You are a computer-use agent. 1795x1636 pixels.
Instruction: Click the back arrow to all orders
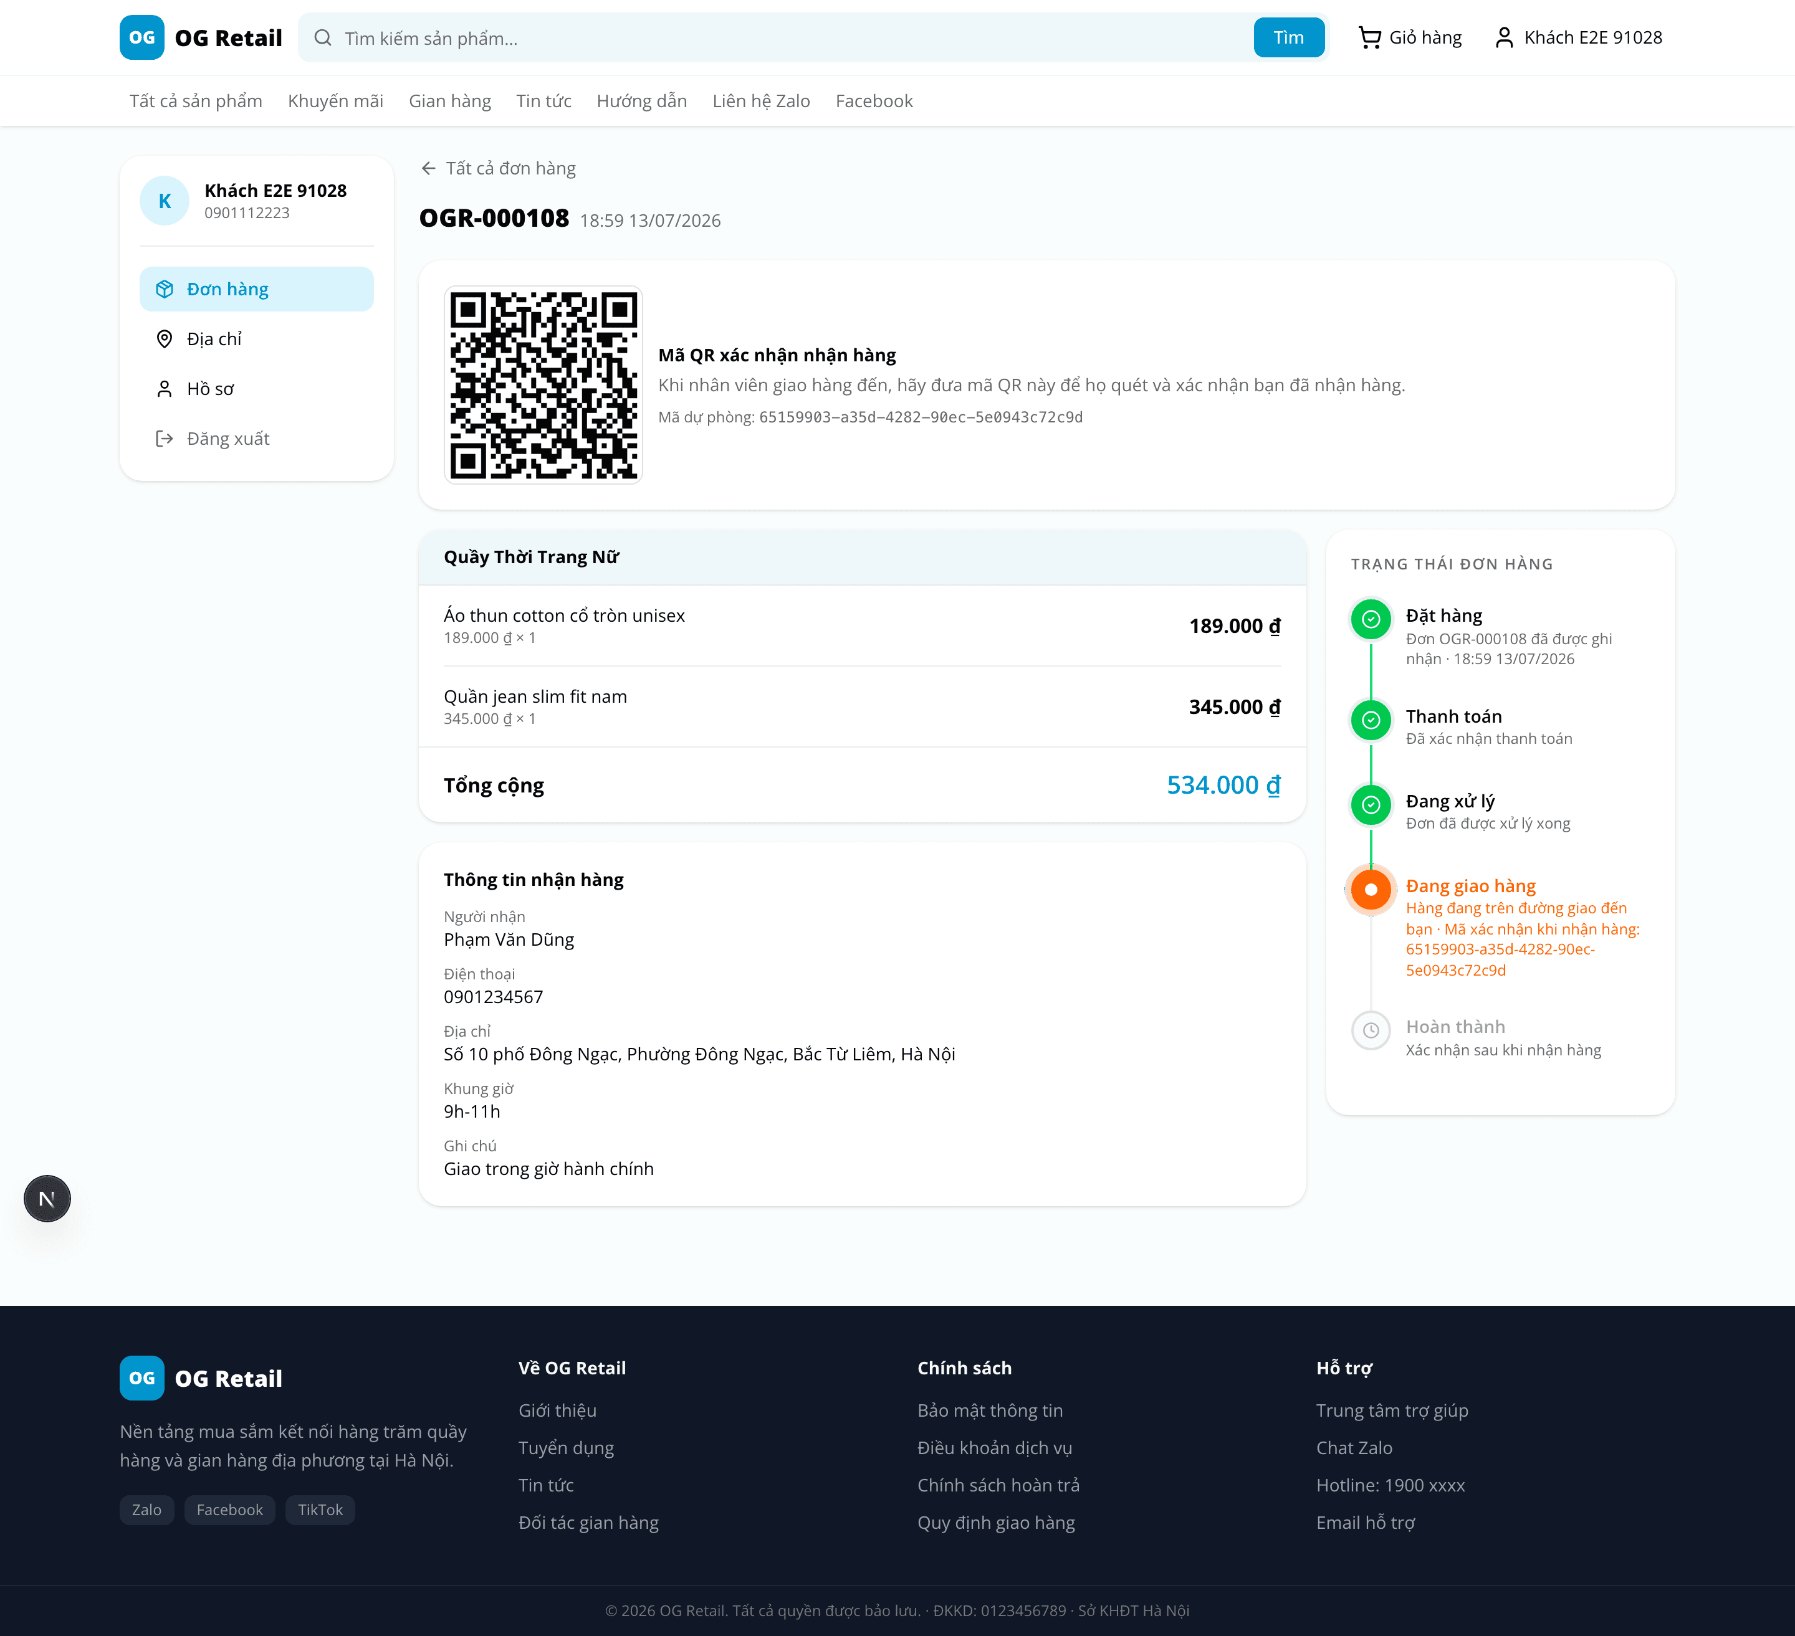428,168
